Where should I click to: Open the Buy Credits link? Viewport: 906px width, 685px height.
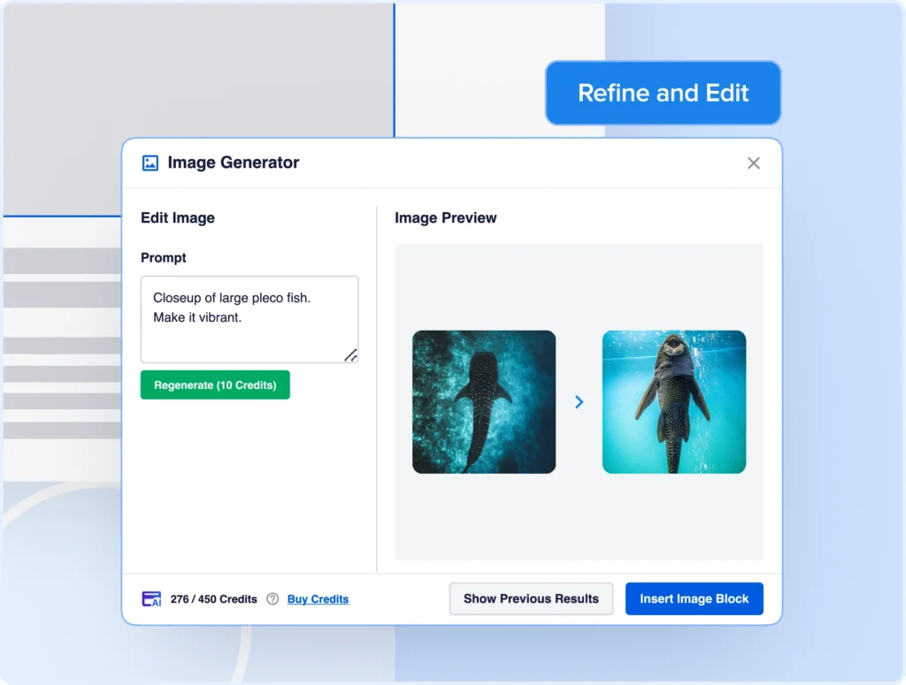318,599
